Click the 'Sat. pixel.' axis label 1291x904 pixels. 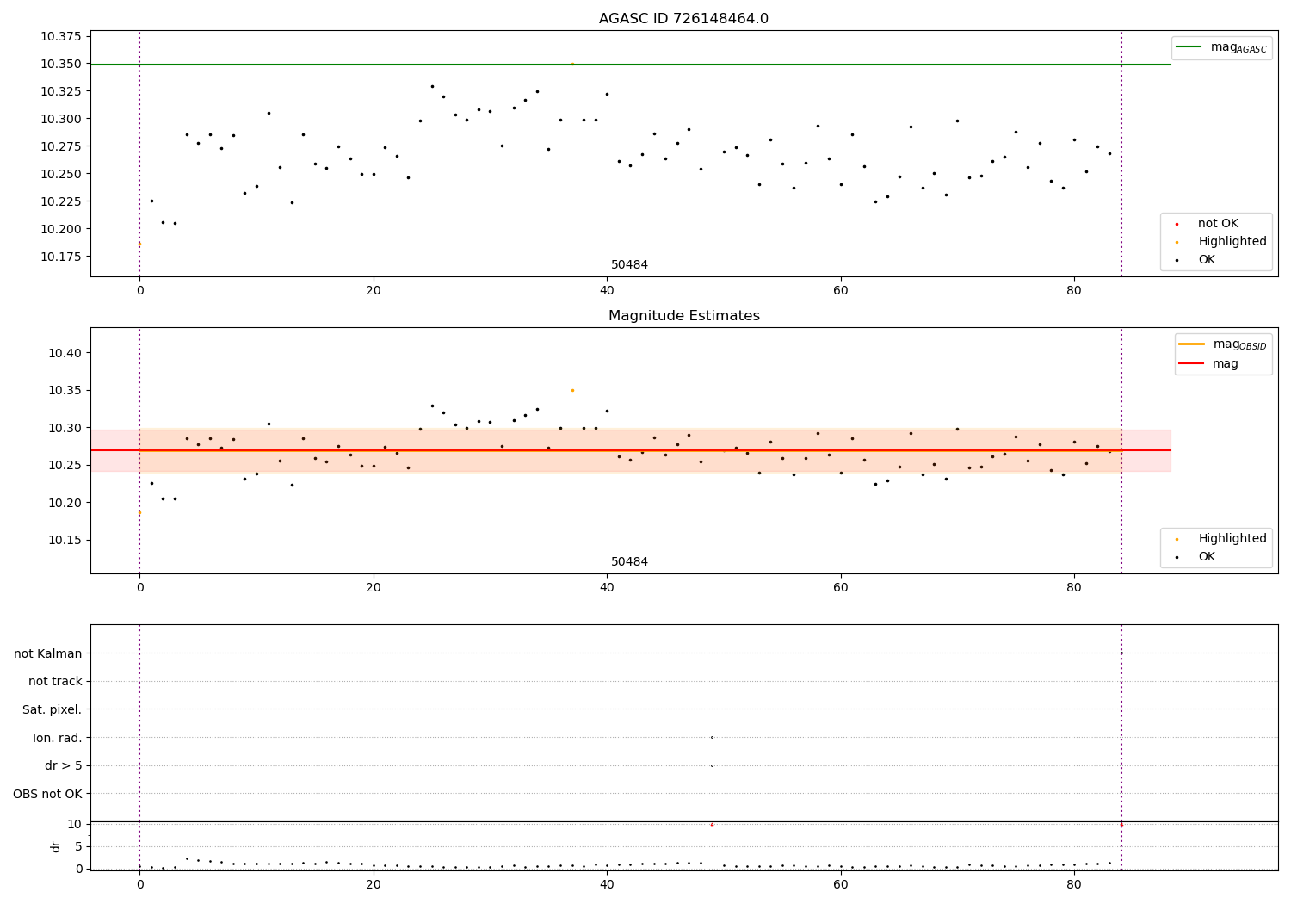[x=53, y=709]
